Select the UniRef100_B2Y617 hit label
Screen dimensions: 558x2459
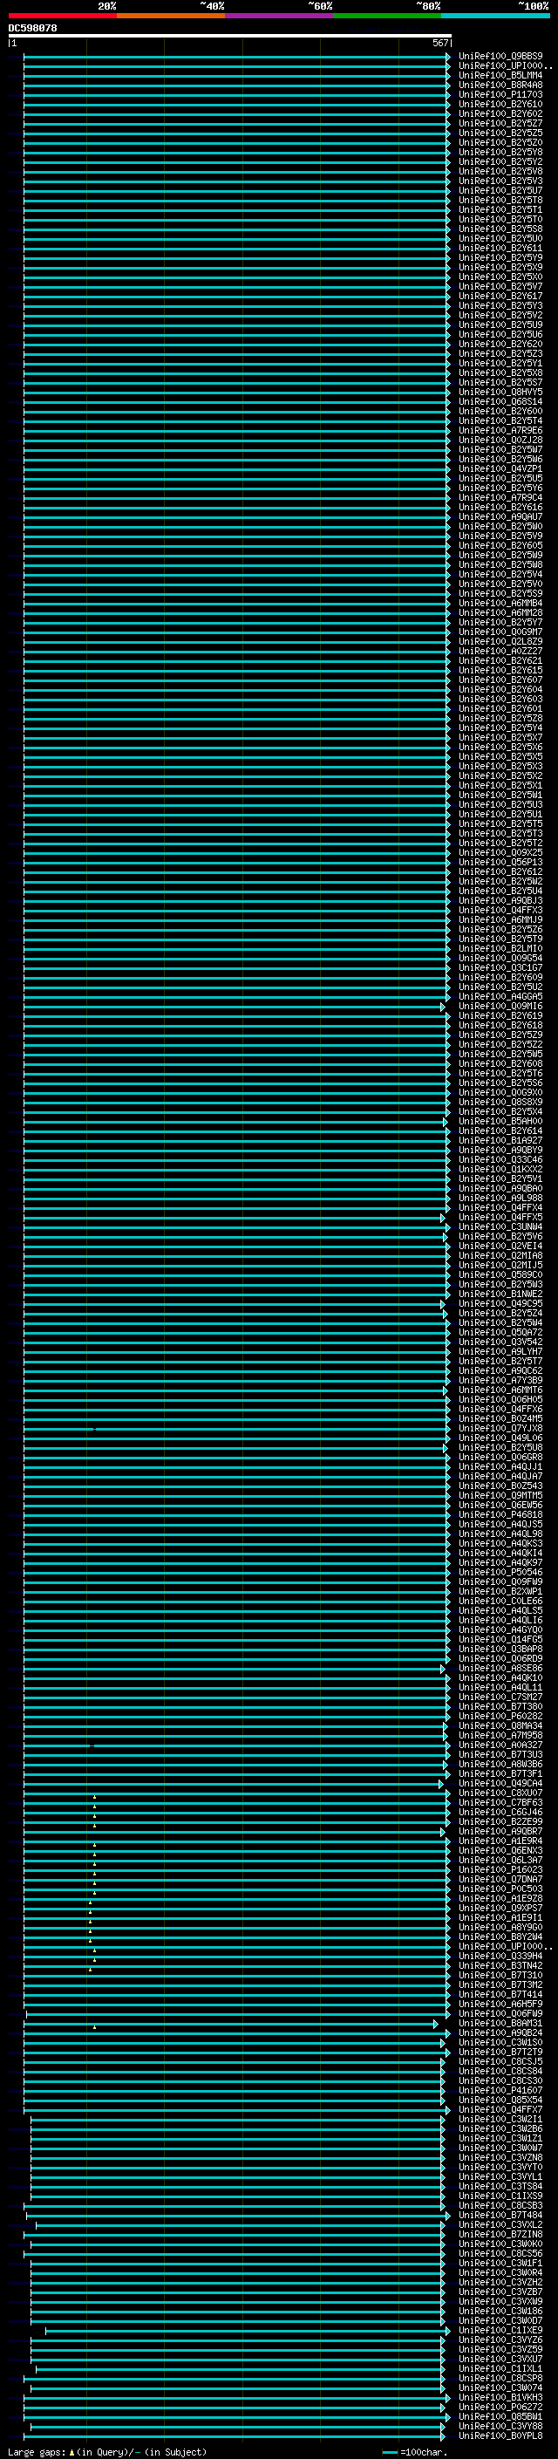click(500, 296)
